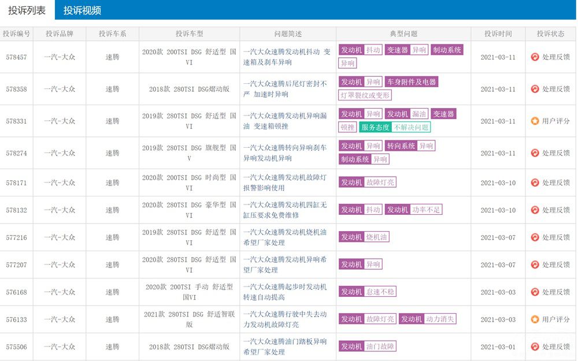Open the 投诉视频 tab
Viewport: 578px width, 361px height.
click(82, 10)
